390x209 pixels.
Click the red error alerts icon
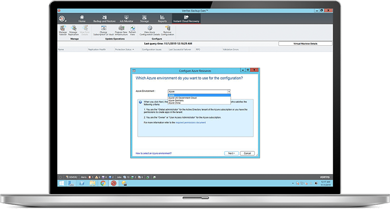pyautogui.click(x=90, y=177)
